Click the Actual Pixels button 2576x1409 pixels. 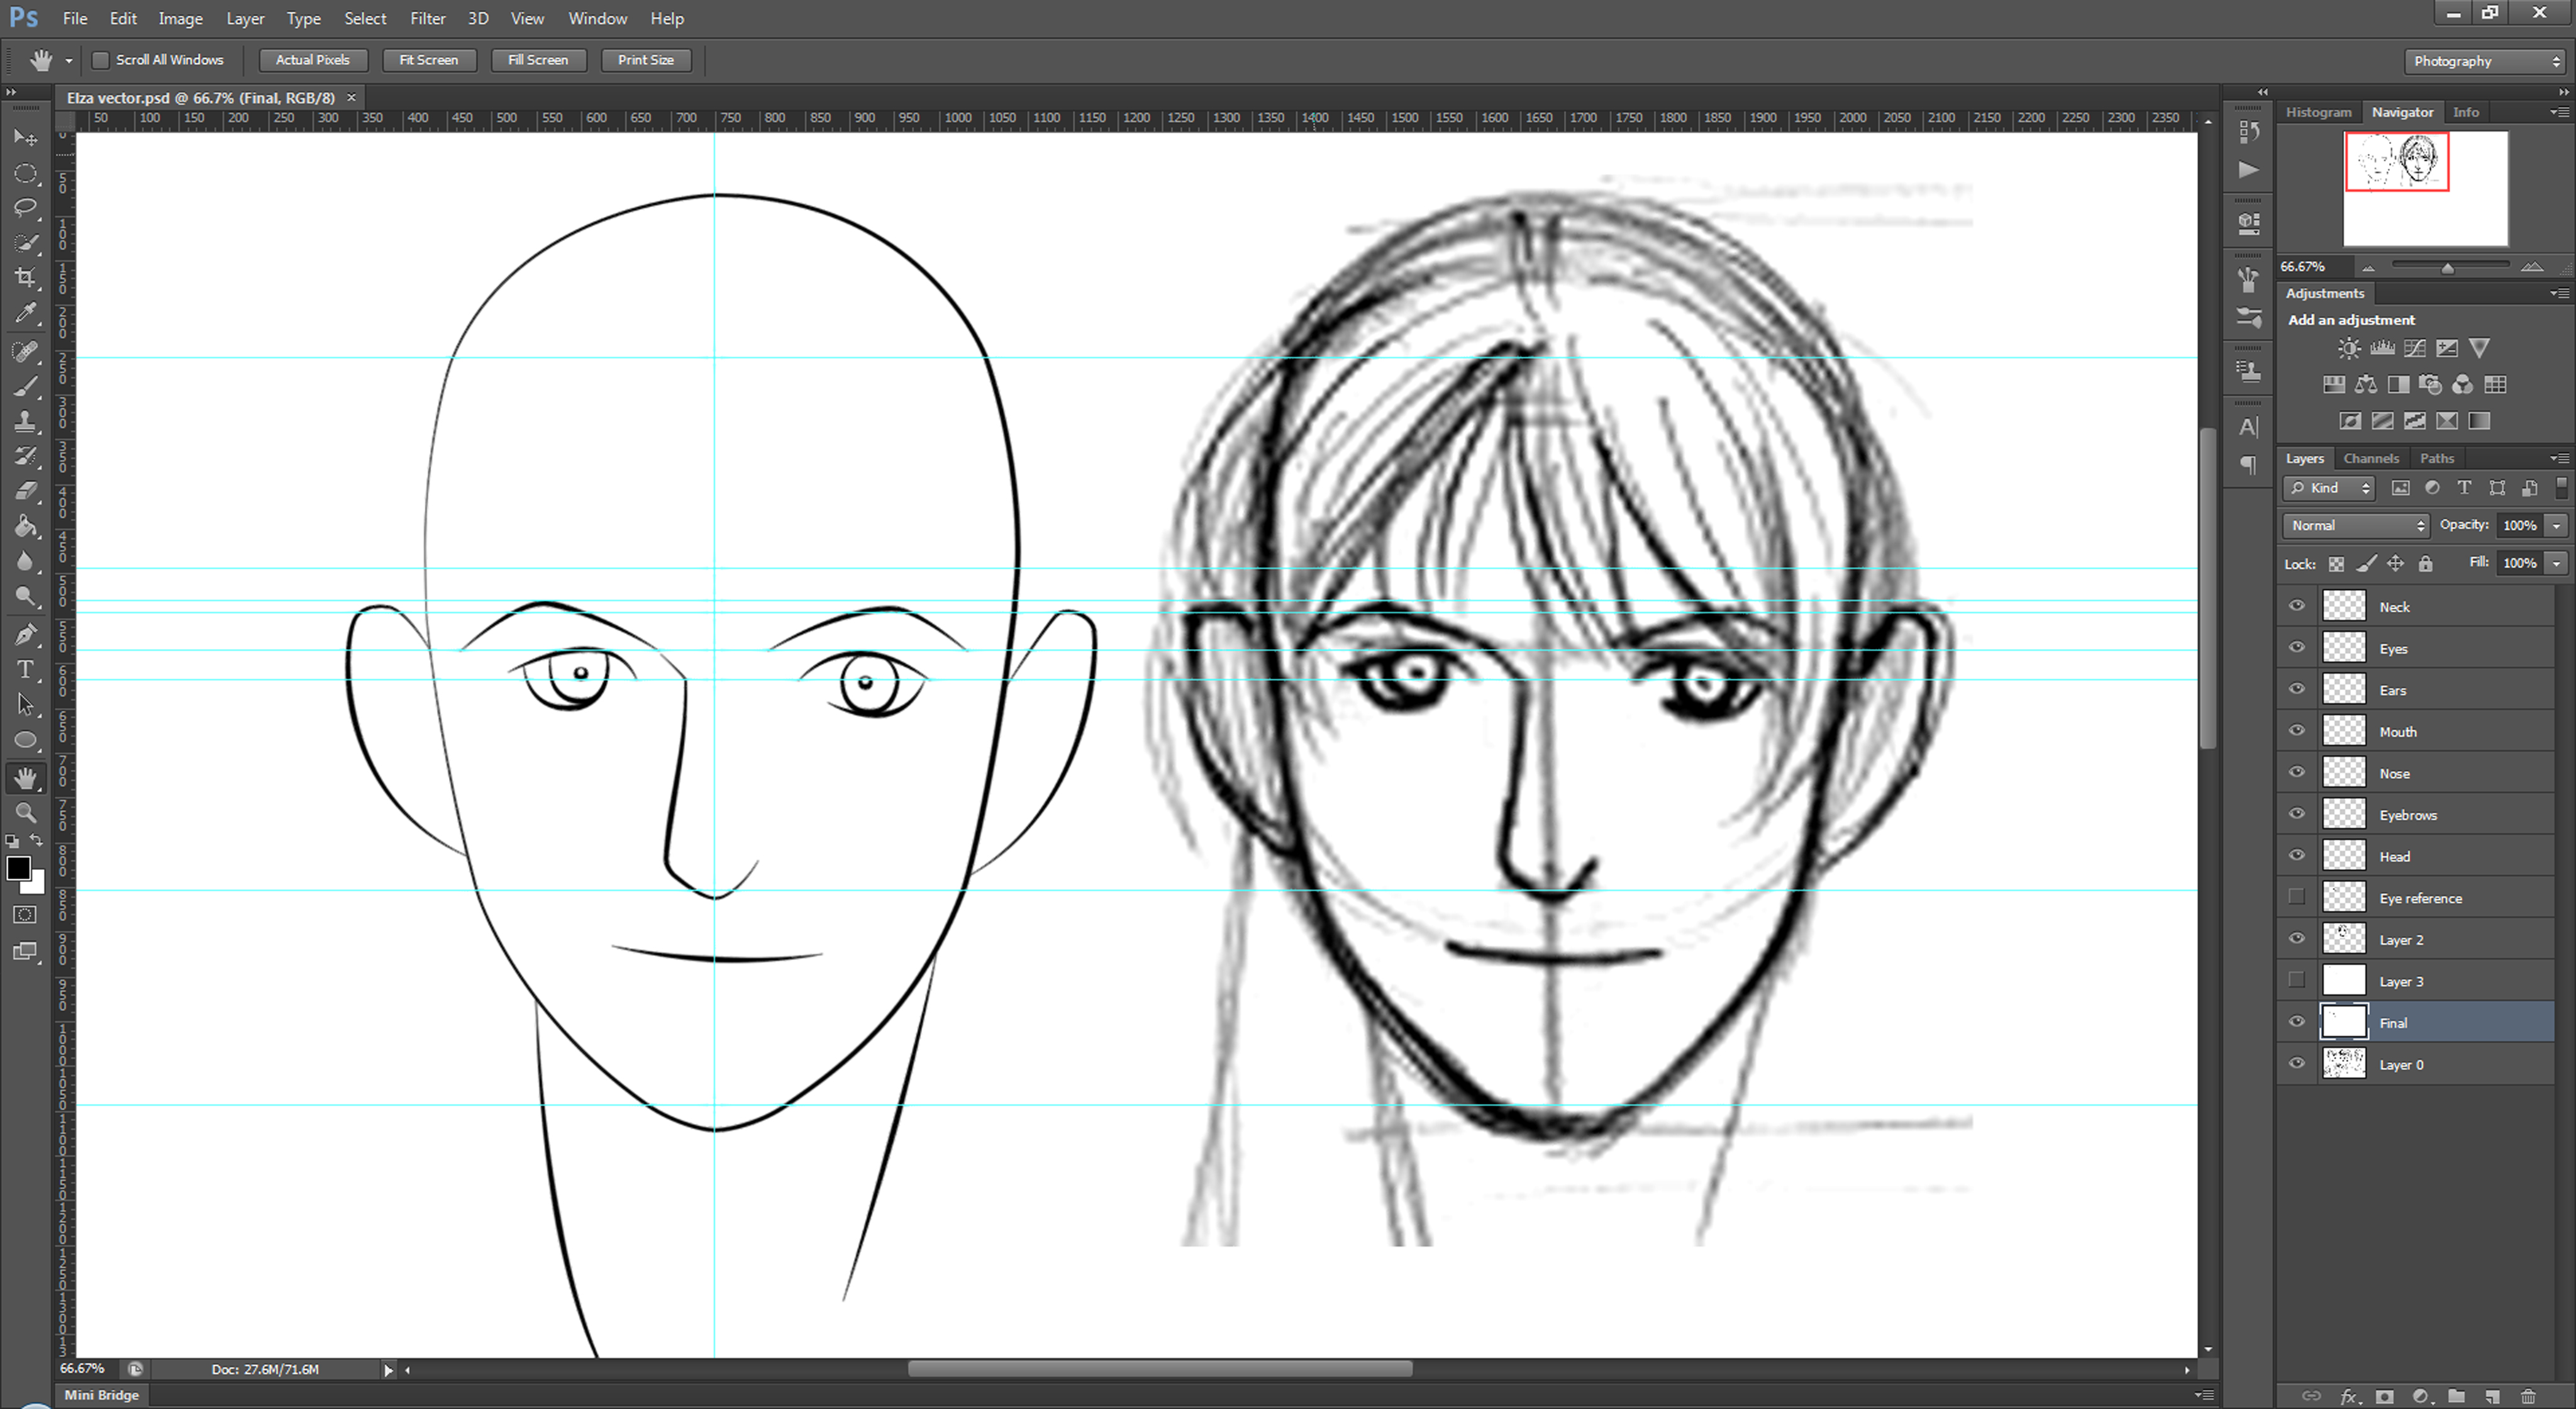pos(313,60)
